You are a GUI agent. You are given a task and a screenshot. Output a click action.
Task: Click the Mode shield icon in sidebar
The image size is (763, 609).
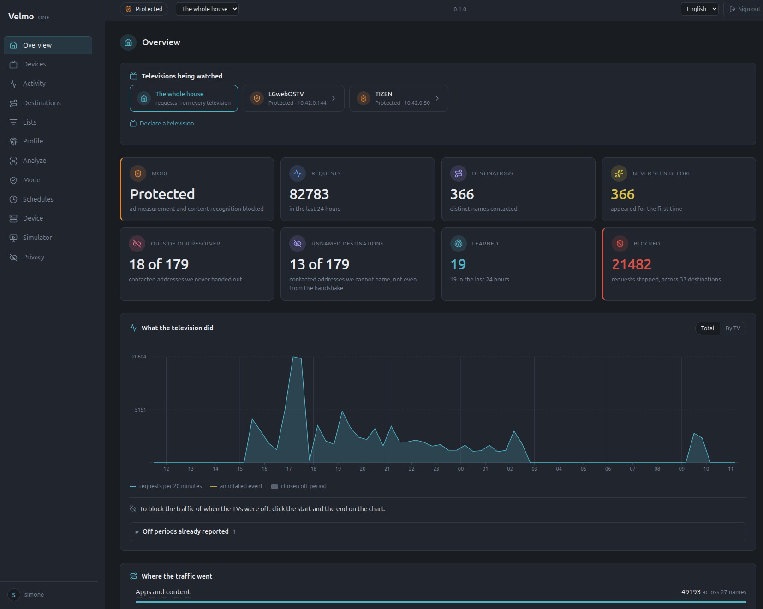click(x=13, y=180)
